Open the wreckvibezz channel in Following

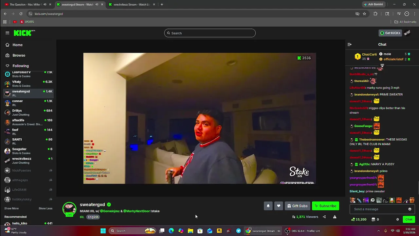click(x=28, y=161)
